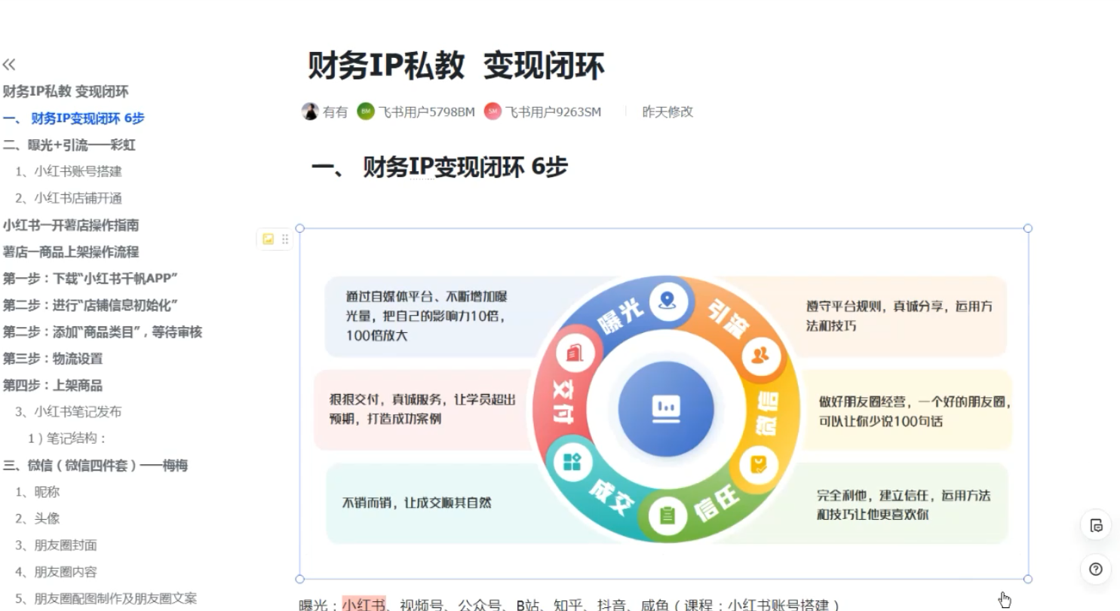Viewport: 1120px width, 611px height.
Task: Click highlighted 小红书 text in body
Action: click(364, 603)
